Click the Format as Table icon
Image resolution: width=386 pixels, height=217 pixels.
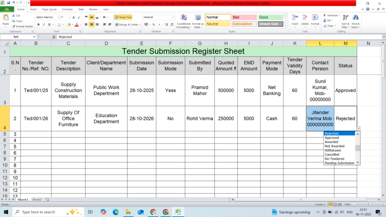[197, 18]
